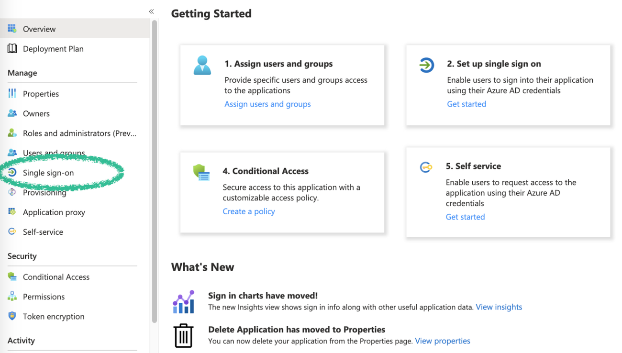Click the Single sign-on arrow icon
The height and width of the screenshot is (353, 622).
(12, 172)
